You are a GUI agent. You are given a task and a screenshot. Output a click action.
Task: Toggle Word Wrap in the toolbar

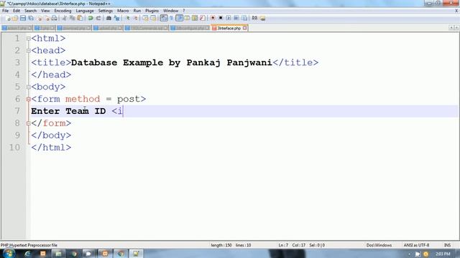(x=164, y=18)
